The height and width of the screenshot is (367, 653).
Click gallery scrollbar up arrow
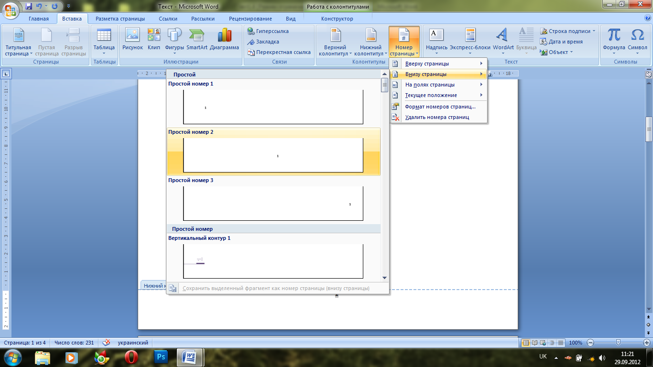384,74
